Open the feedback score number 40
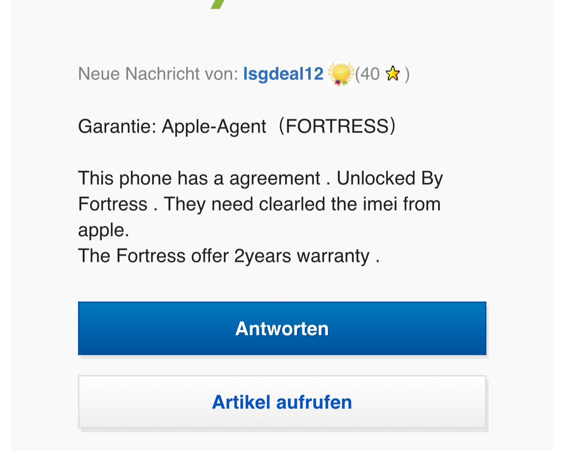 (x=370, y=74)
